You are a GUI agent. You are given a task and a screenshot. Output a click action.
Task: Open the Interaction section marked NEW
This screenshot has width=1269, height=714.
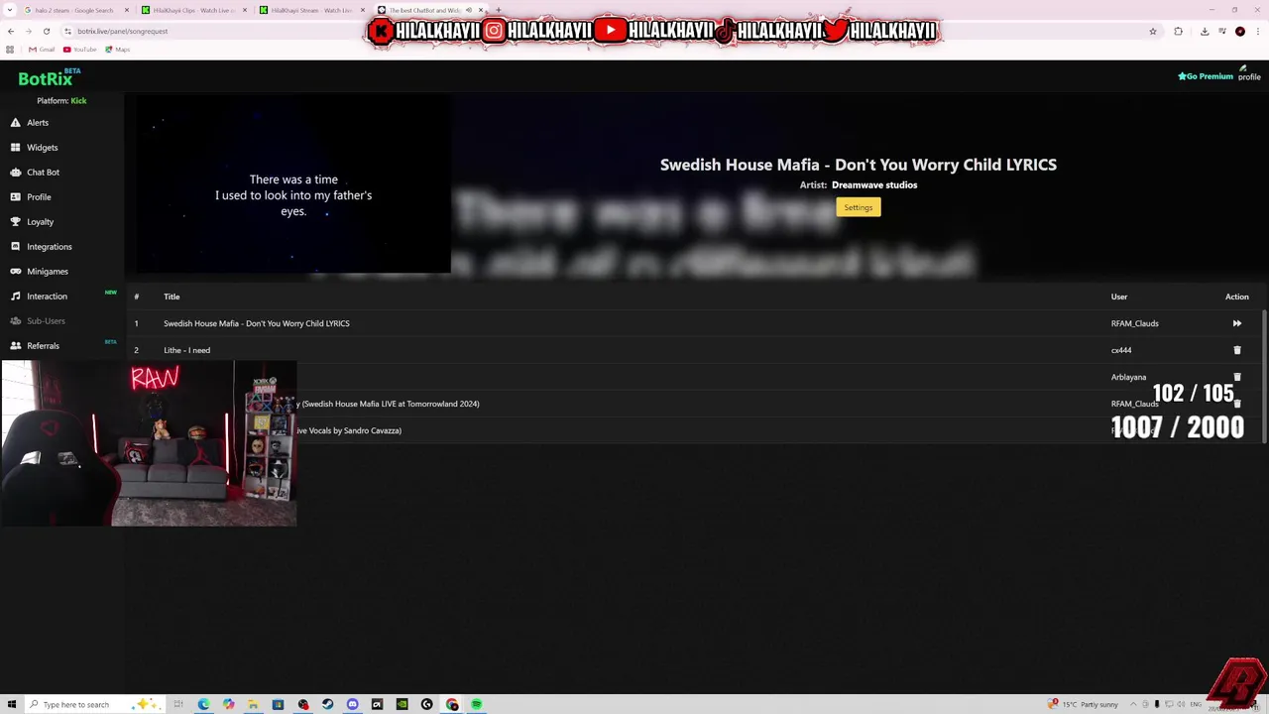pos(47,297)
